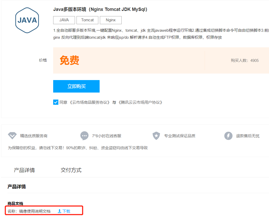Click the blue download arrow icon before 下载
269x222 pixels.
[x=59, y=211]
